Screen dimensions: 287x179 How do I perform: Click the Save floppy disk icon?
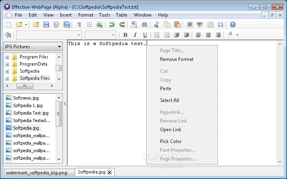[46, 24]
